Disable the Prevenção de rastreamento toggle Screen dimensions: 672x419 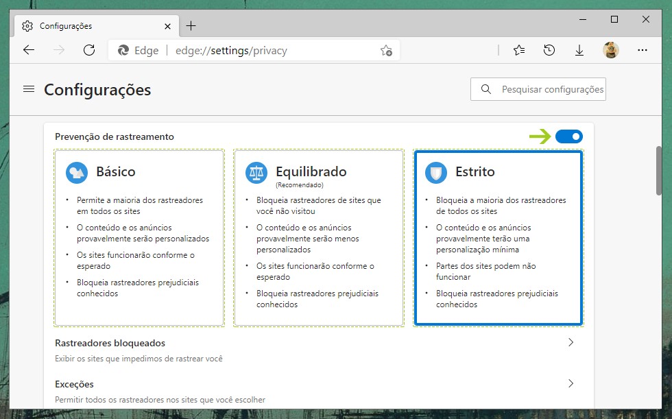(568, 136)
